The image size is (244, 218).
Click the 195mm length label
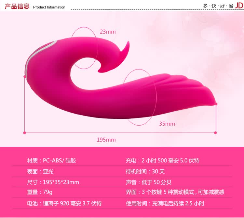coord(106,140)
